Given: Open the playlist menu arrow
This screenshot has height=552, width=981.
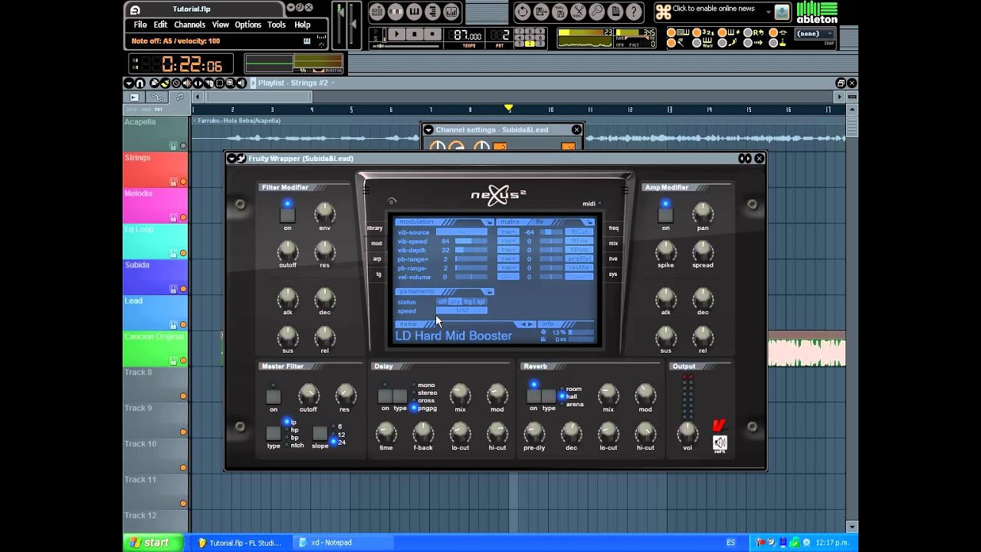Looking at the screenshot, I should click(x=129, y=83).
